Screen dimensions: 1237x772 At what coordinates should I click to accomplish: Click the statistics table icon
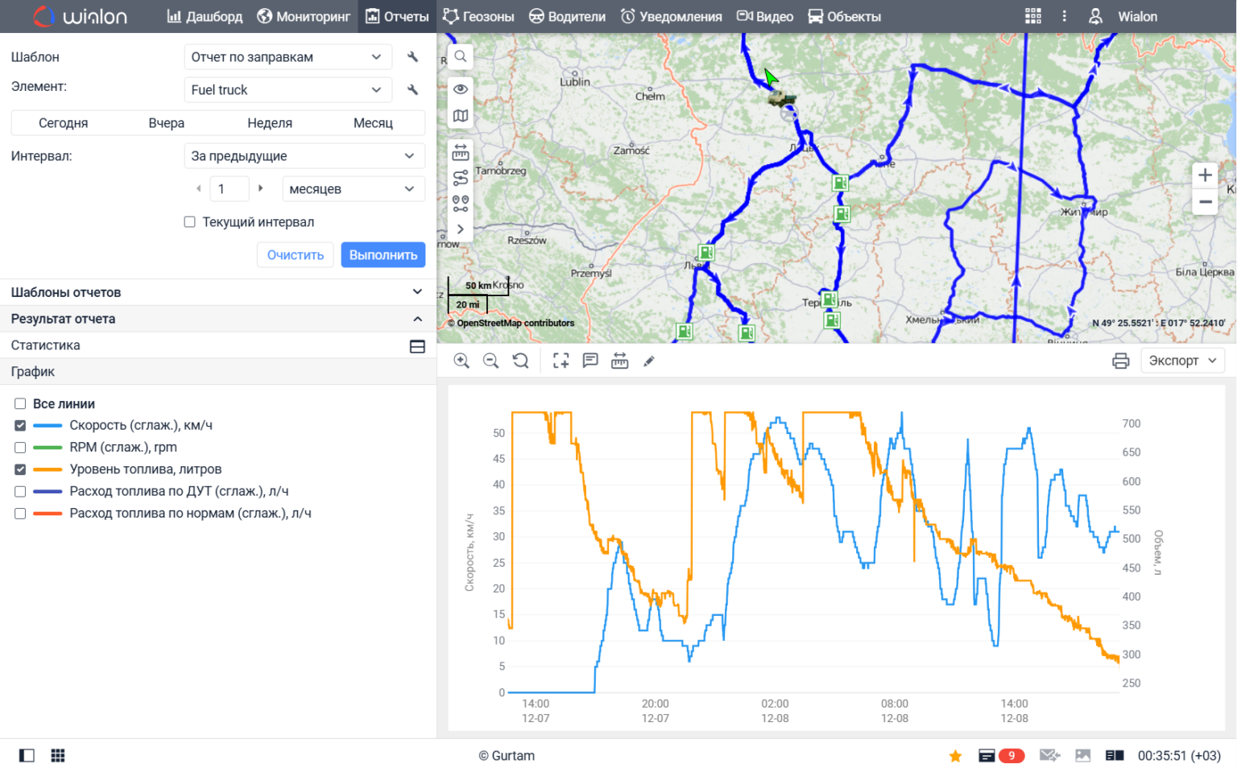click(x=417, y=346)
